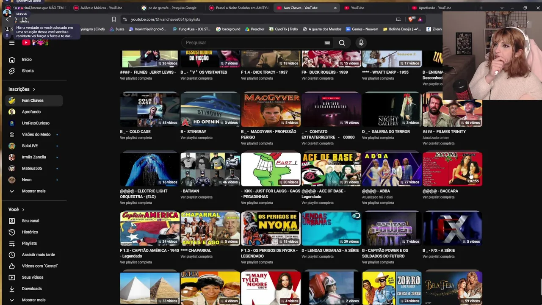Open the Preacher bookmark
This screenshot has width=542, height=305.
(x=254, y=29)
